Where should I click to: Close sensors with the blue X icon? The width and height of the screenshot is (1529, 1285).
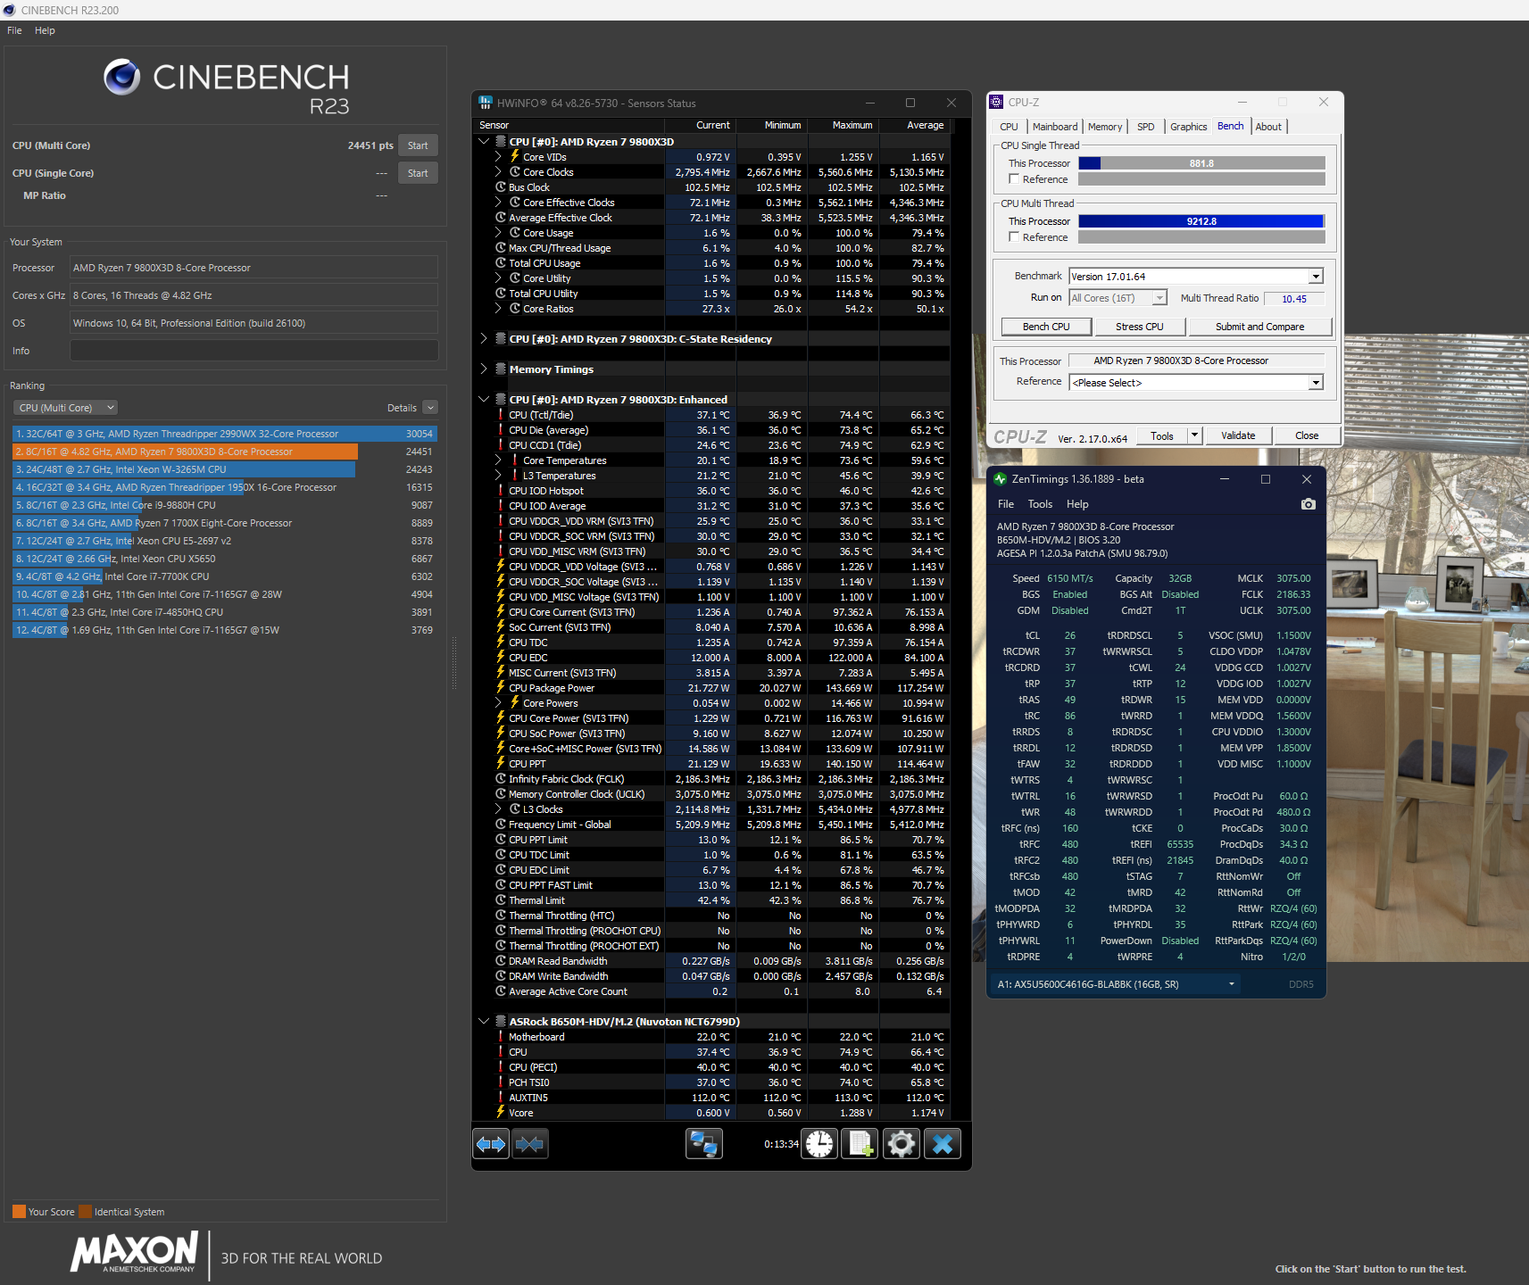pyautogui.click(x=943, y=1144)
